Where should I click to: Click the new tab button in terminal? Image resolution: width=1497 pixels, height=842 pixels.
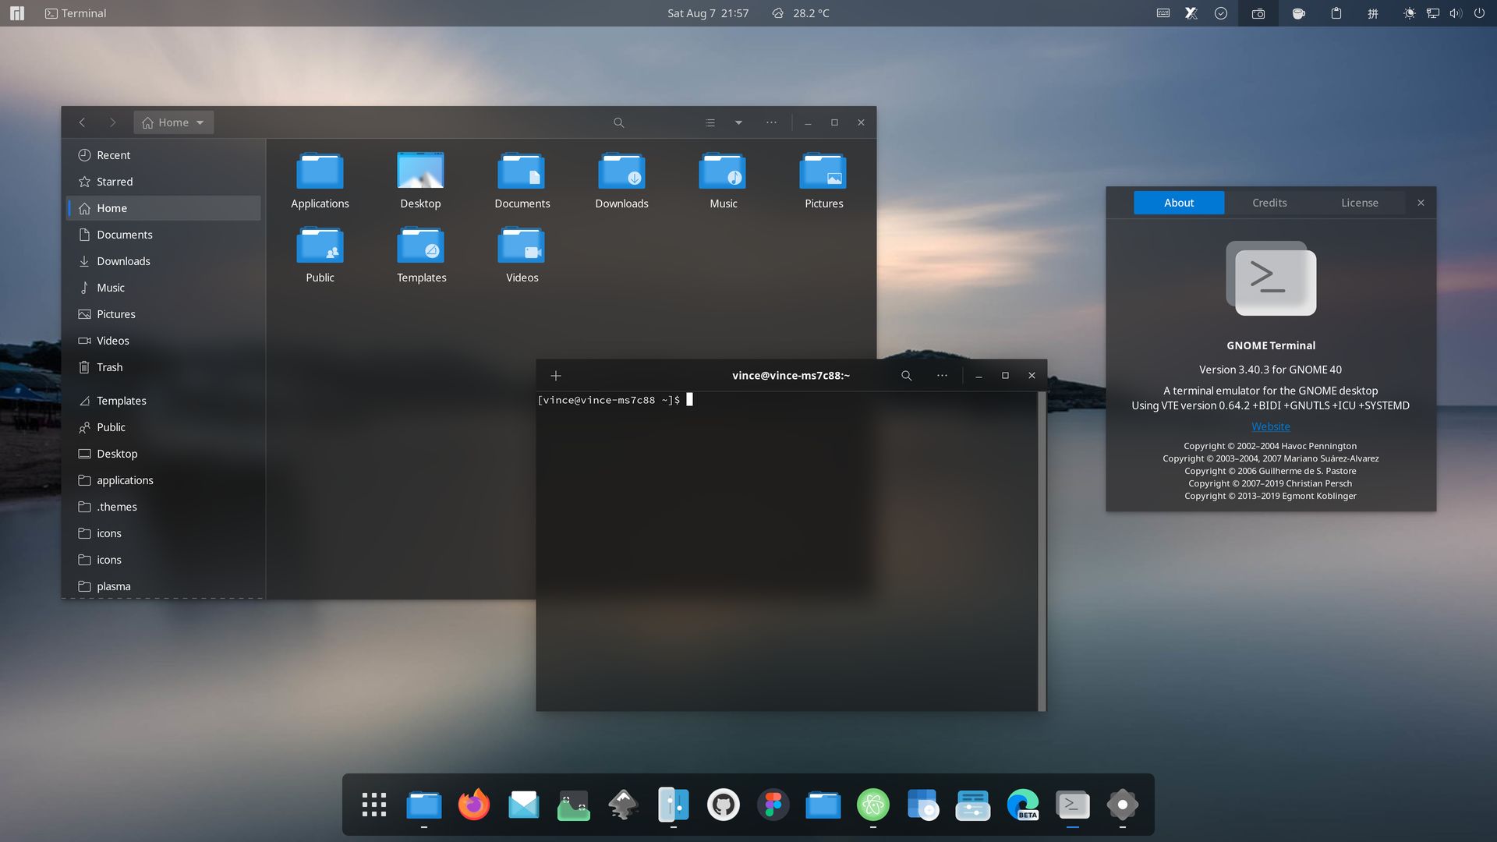coord(554,375)
